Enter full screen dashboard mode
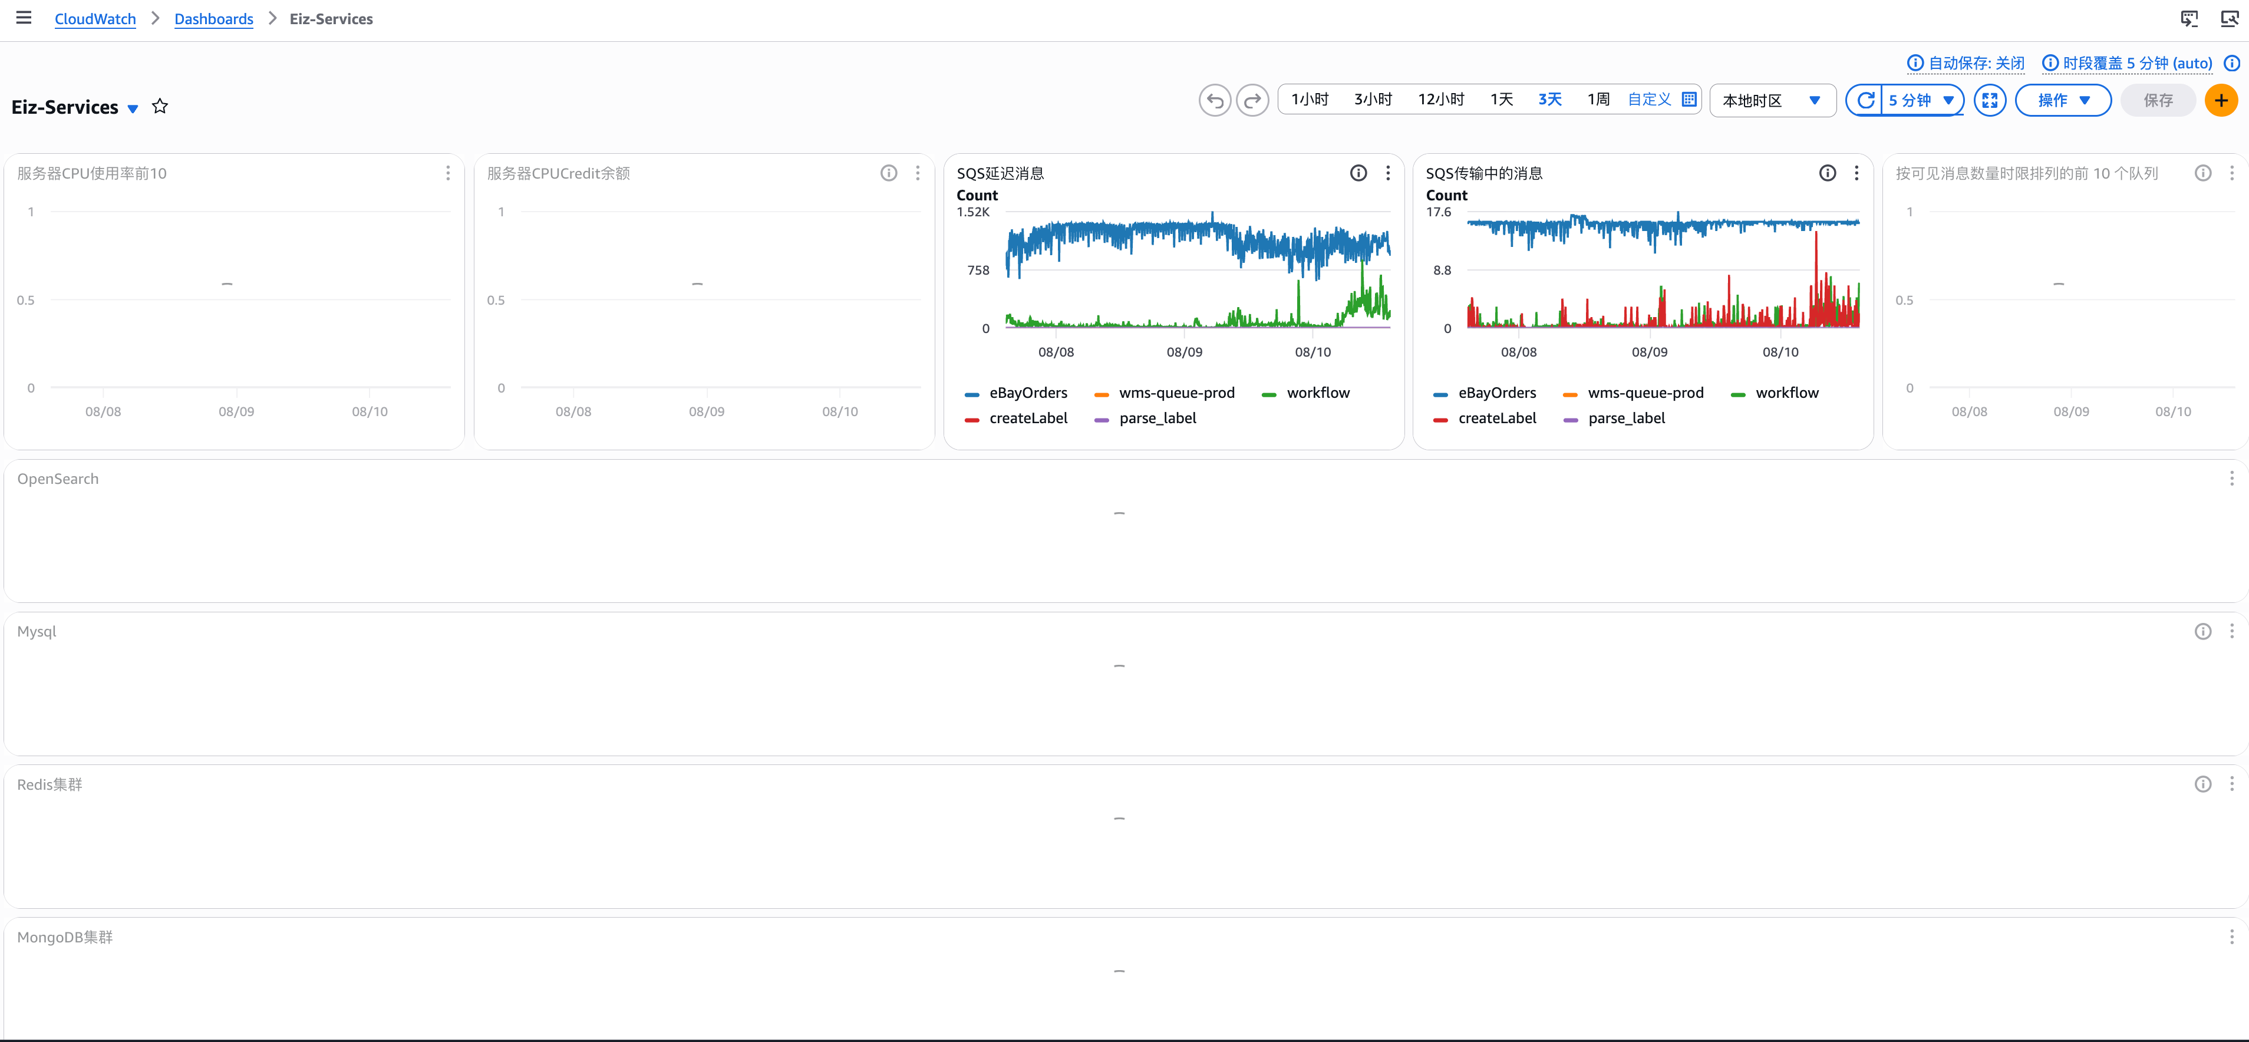 [1990, 100]
